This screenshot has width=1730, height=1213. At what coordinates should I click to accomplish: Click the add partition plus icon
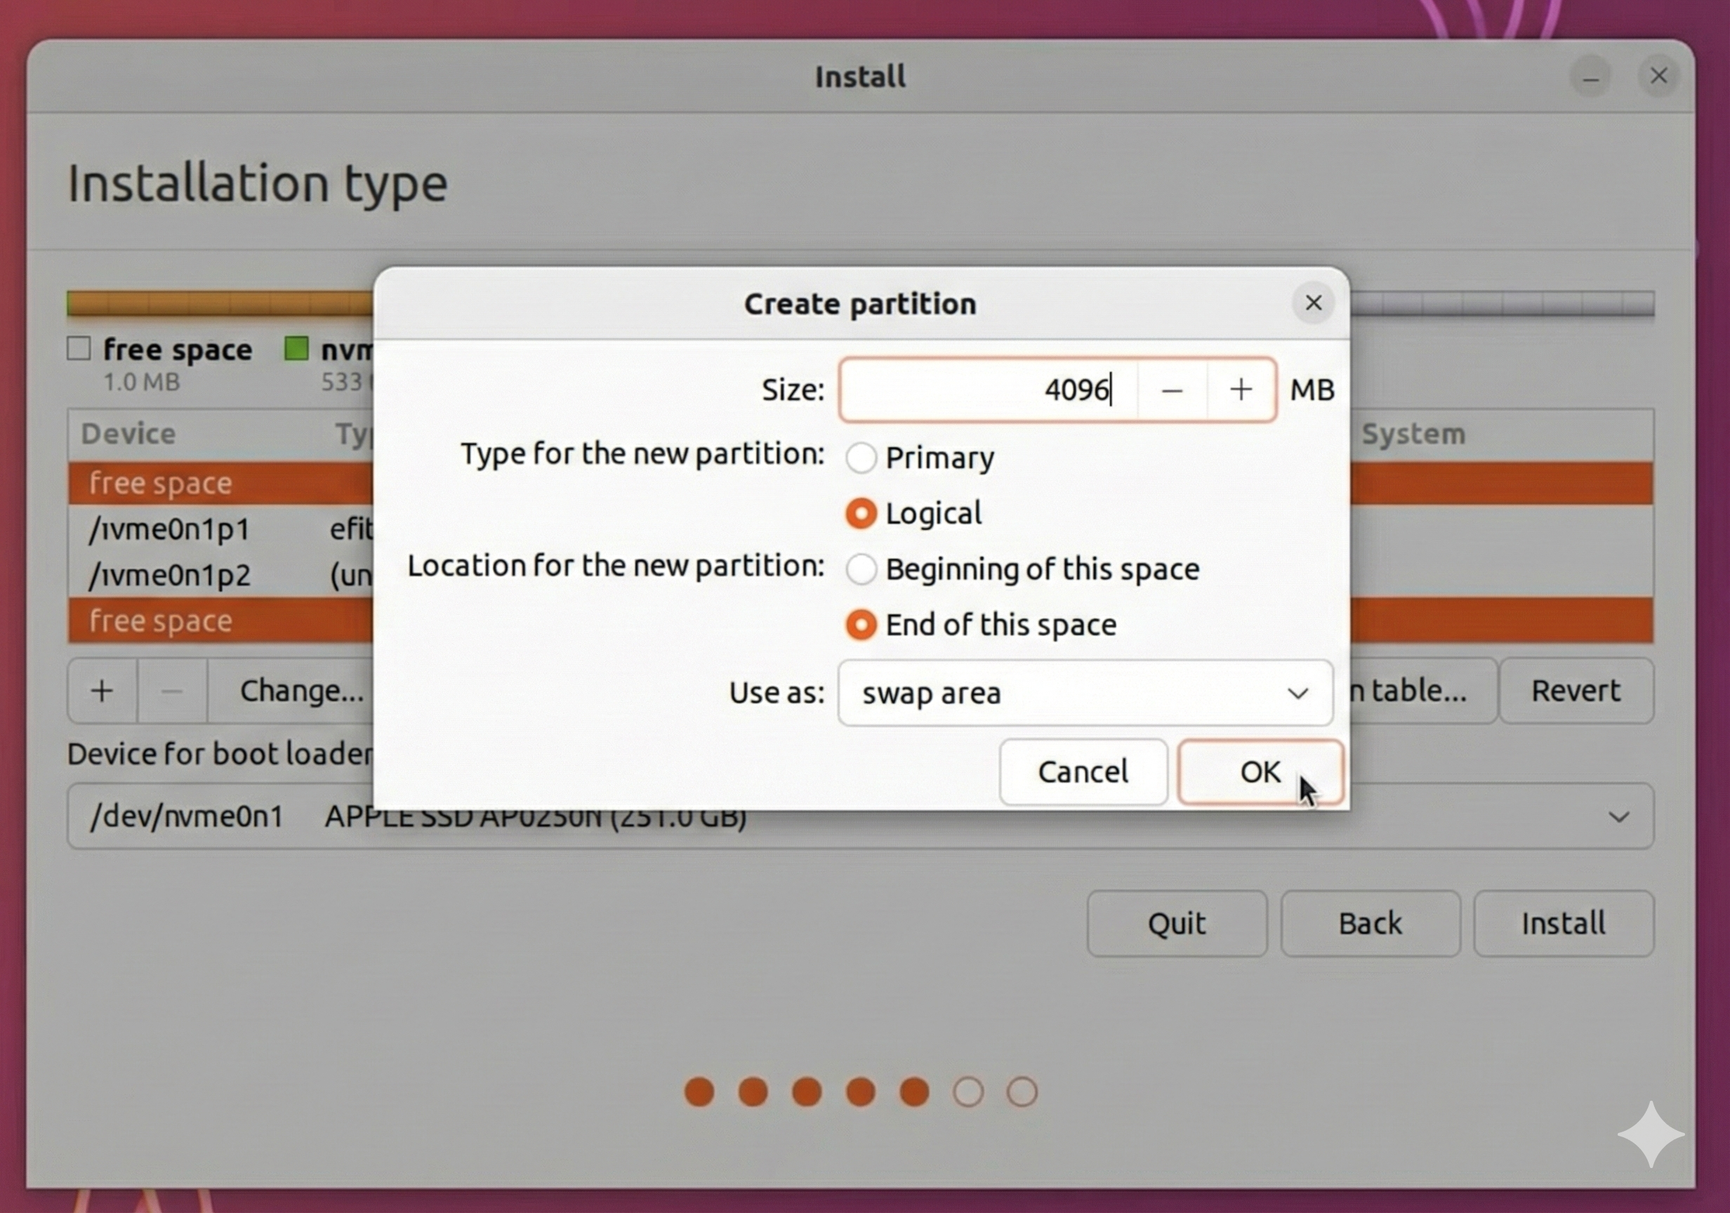(102, 690)
